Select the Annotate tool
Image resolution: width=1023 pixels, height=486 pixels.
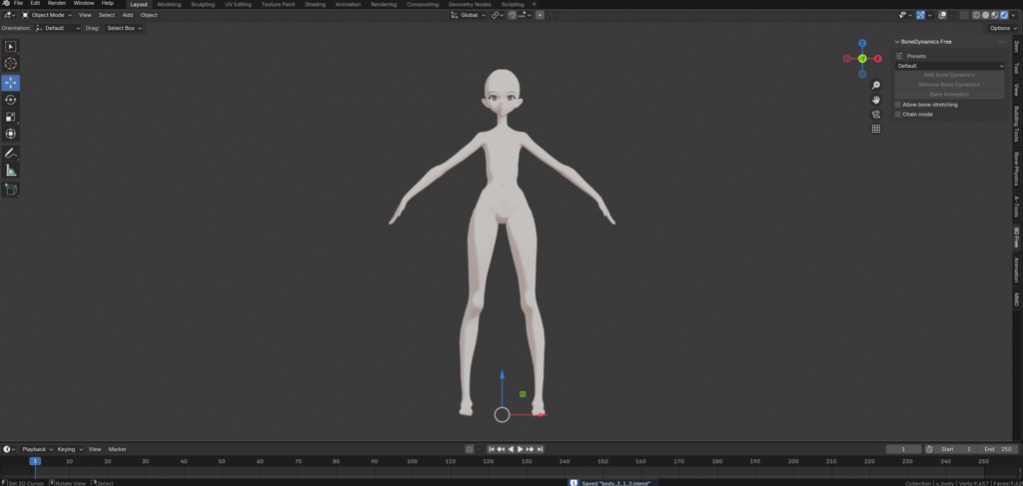[10, 153]
